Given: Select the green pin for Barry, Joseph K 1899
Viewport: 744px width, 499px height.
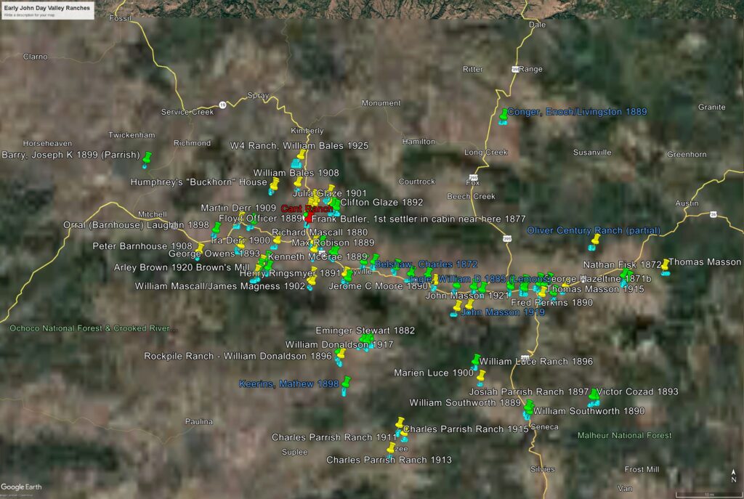Looking at the screenshot, I should point(147,157).
